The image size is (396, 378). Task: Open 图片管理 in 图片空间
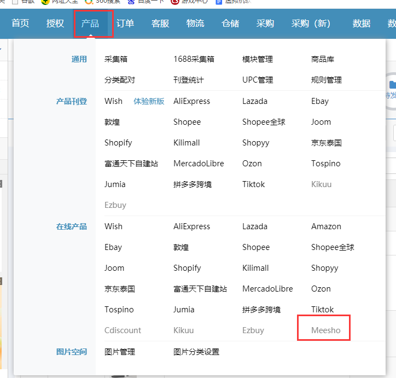pyautogui.click(x=120, y=352)
